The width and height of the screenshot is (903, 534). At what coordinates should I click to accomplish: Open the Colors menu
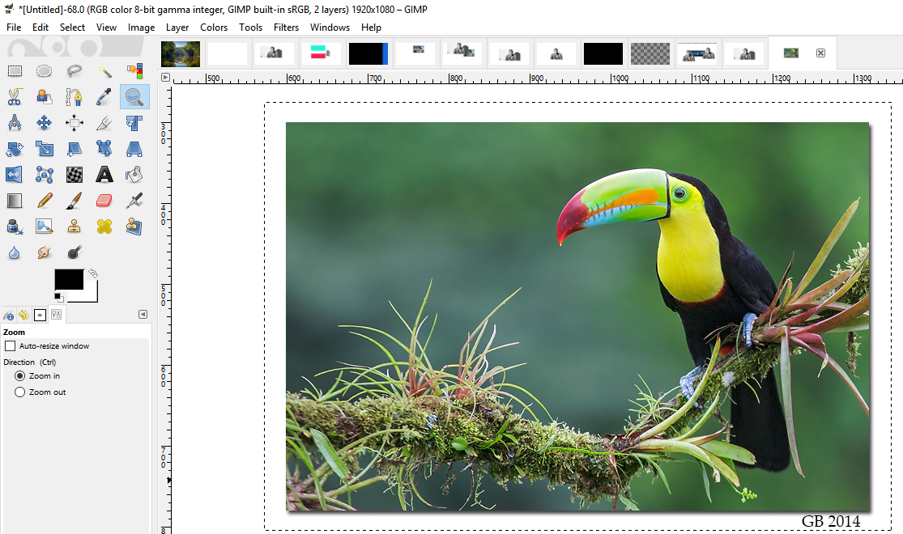(x=214, y=28)
